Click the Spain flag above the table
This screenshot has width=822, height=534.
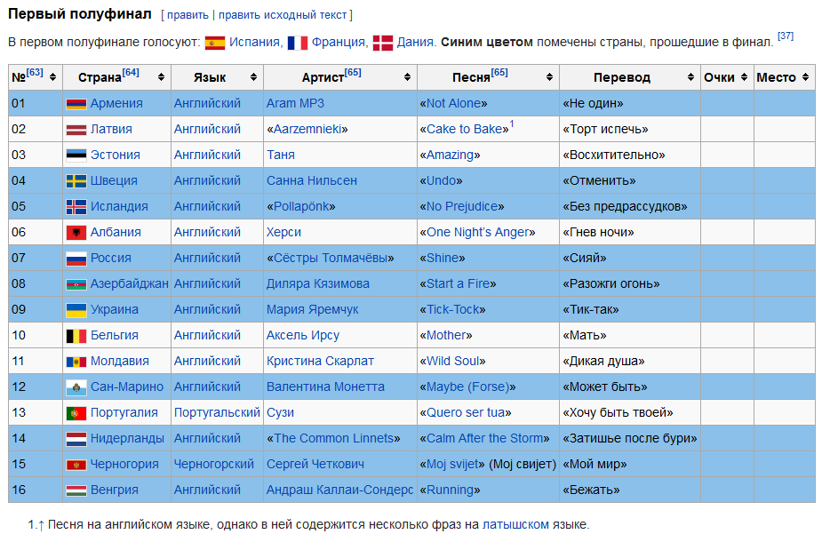(x=214, y=43)
